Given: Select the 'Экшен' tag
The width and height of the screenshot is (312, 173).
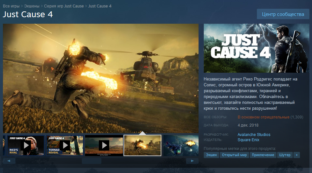Looking at the screenshot, I should pos(211,155).
